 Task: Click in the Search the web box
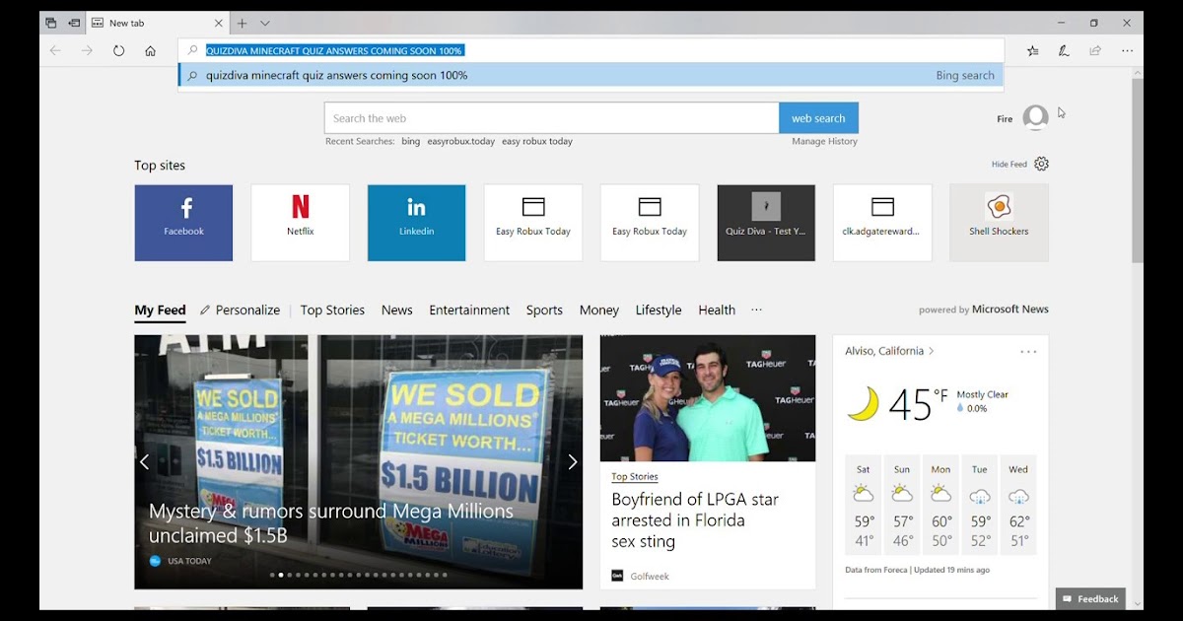click(x=551, y=118)
